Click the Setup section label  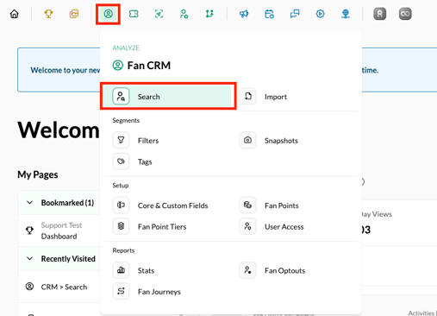pyautogui.click(x=121, y=186)
